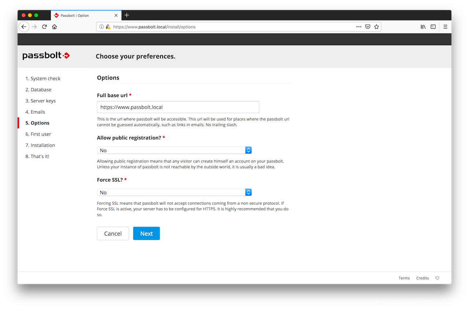Click the 'Options' section heading
The height and width of the screenshot is (309, 469).
(108, 78)
